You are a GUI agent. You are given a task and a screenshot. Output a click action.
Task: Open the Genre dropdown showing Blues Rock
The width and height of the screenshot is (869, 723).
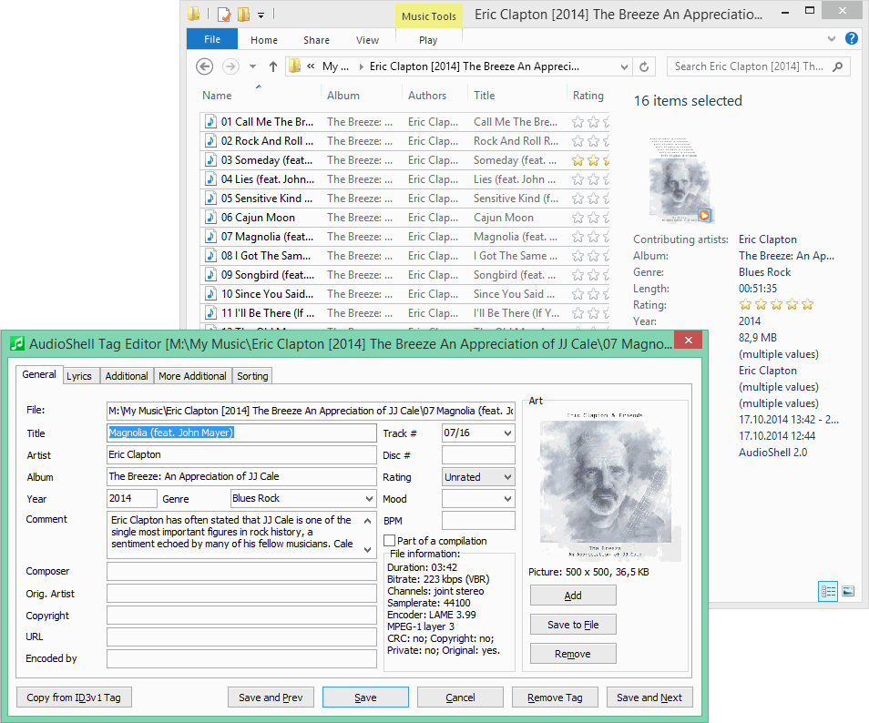(369, 498)
